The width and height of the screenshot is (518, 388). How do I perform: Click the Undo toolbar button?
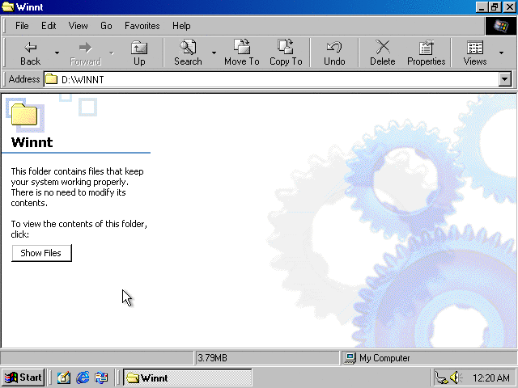click(334, 53)
